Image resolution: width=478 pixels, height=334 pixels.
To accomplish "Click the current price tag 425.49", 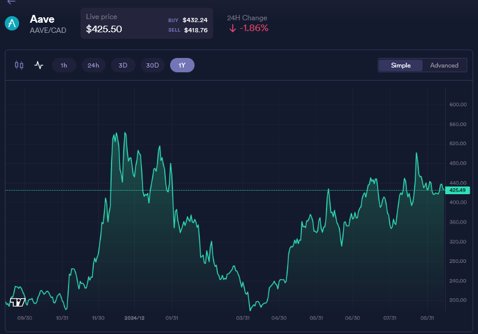I will pos(457,190).
